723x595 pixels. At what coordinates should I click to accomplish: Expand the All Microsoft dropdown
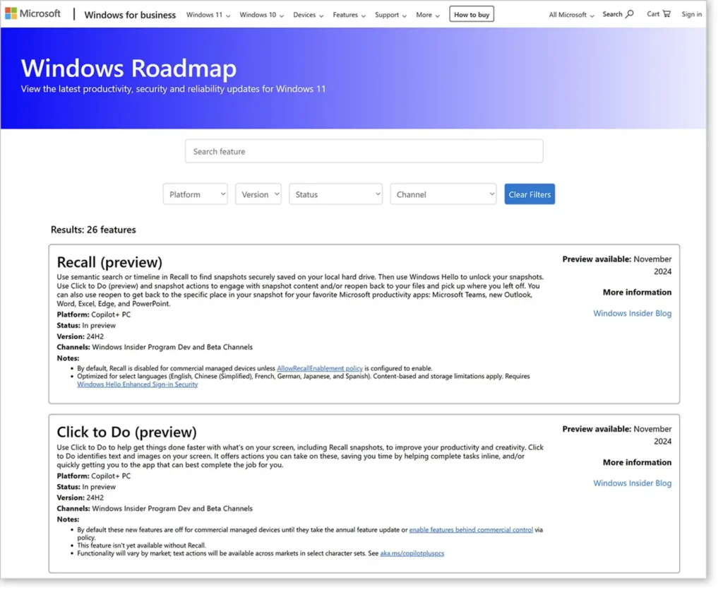point(571,15)
